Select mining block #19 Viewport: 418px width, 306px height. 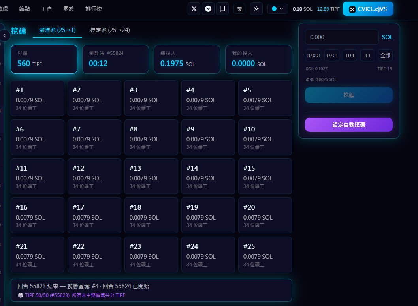tap(208, 216)
